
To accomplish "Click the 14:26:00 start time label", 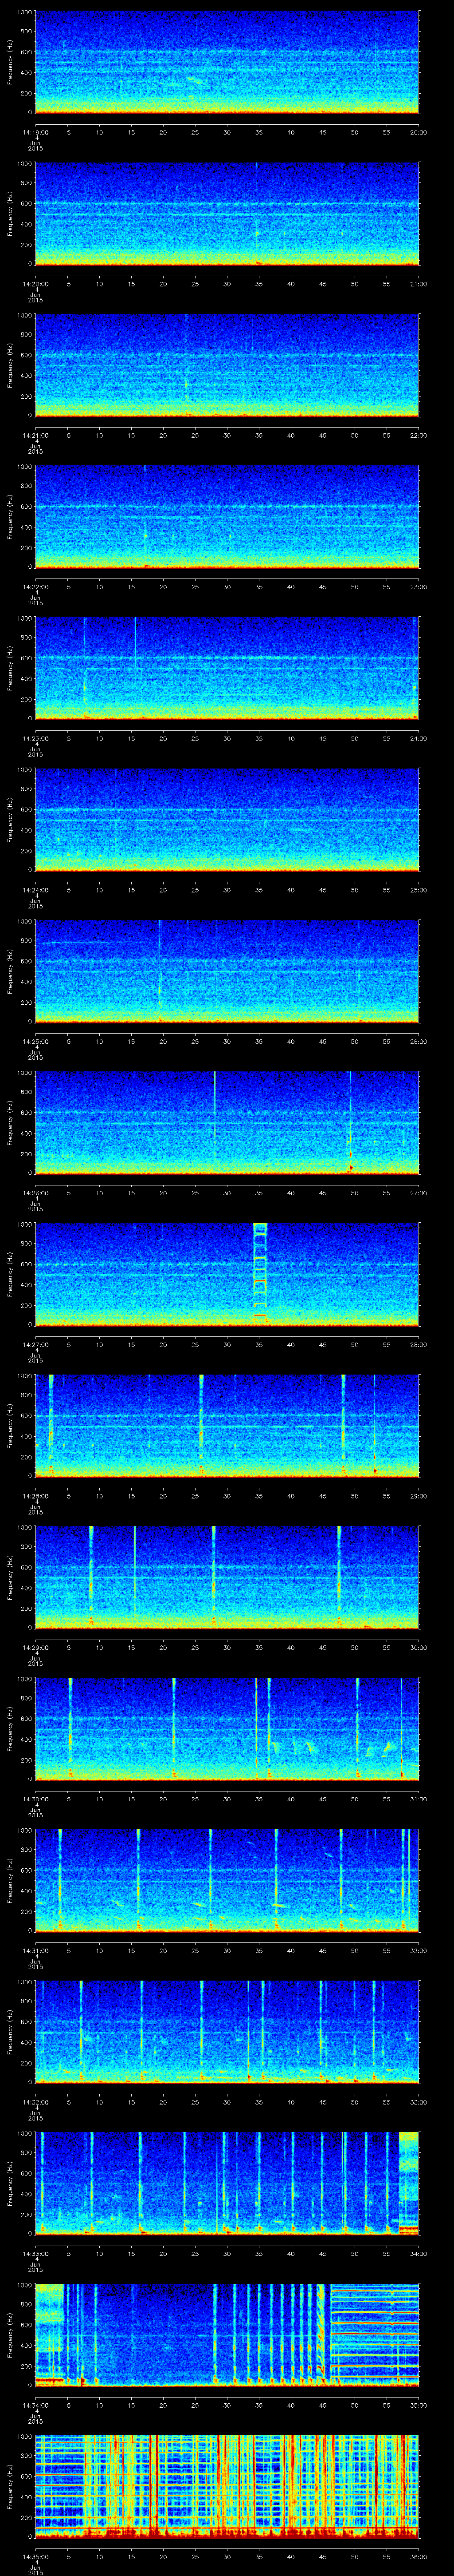I will [35, 1193].
